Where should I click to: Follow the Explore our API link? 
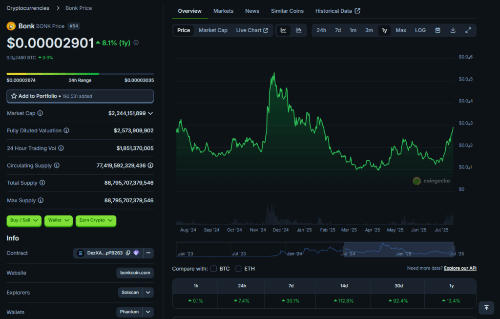pos(460,268)
